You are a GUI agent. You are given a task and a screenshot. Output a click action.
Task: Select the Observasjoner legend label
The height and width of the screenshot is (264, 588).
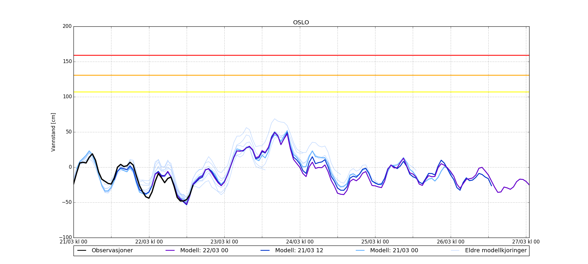click(112, 251)
